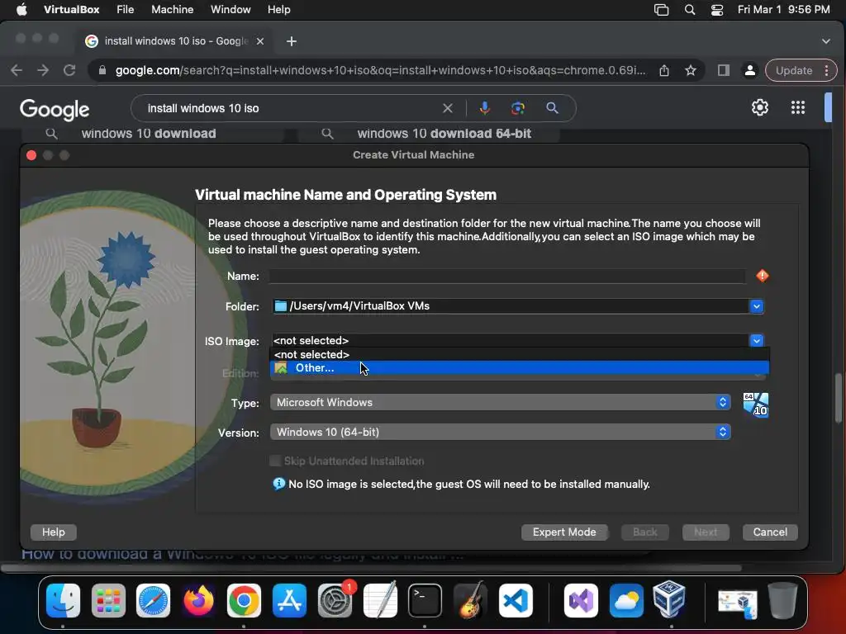This screenshot has height=634, width=846.
Task: Bookmark this page with the star icon
Action: point(690,71)
